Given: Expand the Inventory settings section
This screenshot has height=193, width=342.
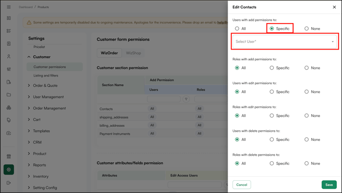Looking at the screenshot, I should point(29,176).
